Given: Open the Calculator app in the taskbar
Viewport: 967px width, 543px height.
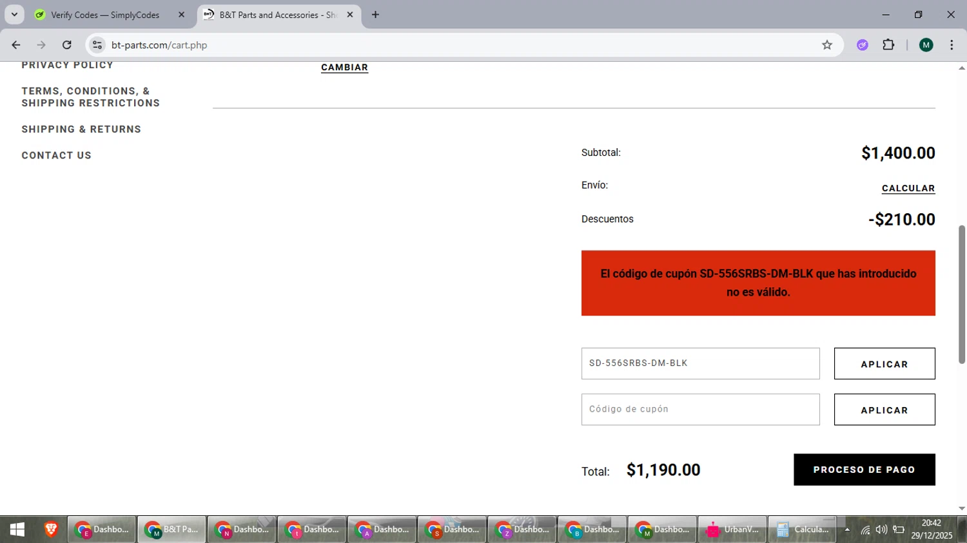Looking at the screenshot, I should (802, 529).
